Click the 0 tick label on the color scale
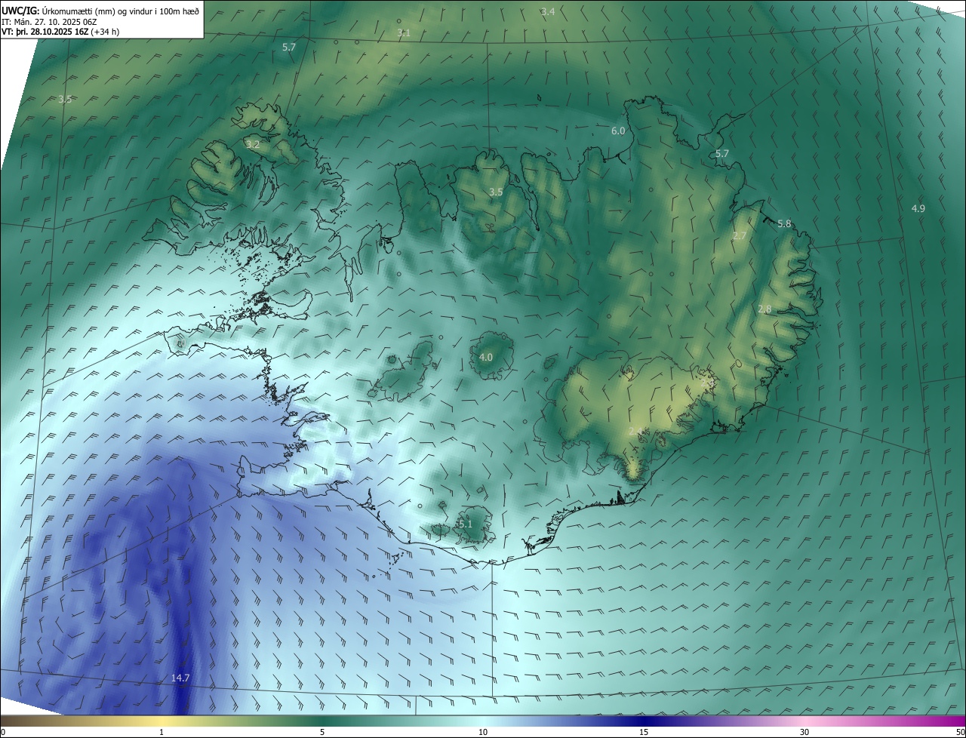This screenshot has width=966, height=738. pyautogui.click(x=3, y=732)
